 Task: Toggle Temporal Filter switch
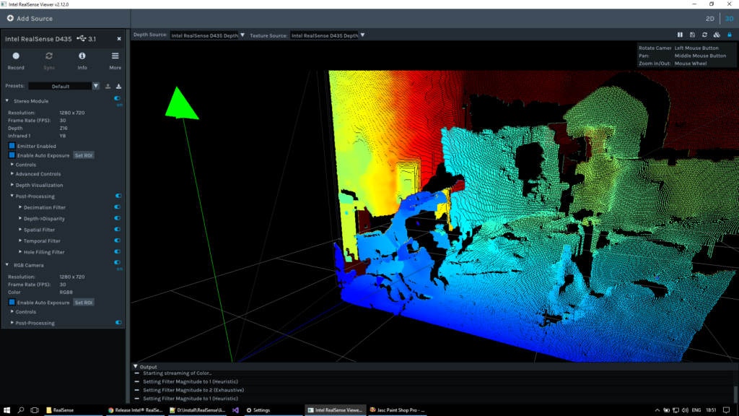coord(118,240)
